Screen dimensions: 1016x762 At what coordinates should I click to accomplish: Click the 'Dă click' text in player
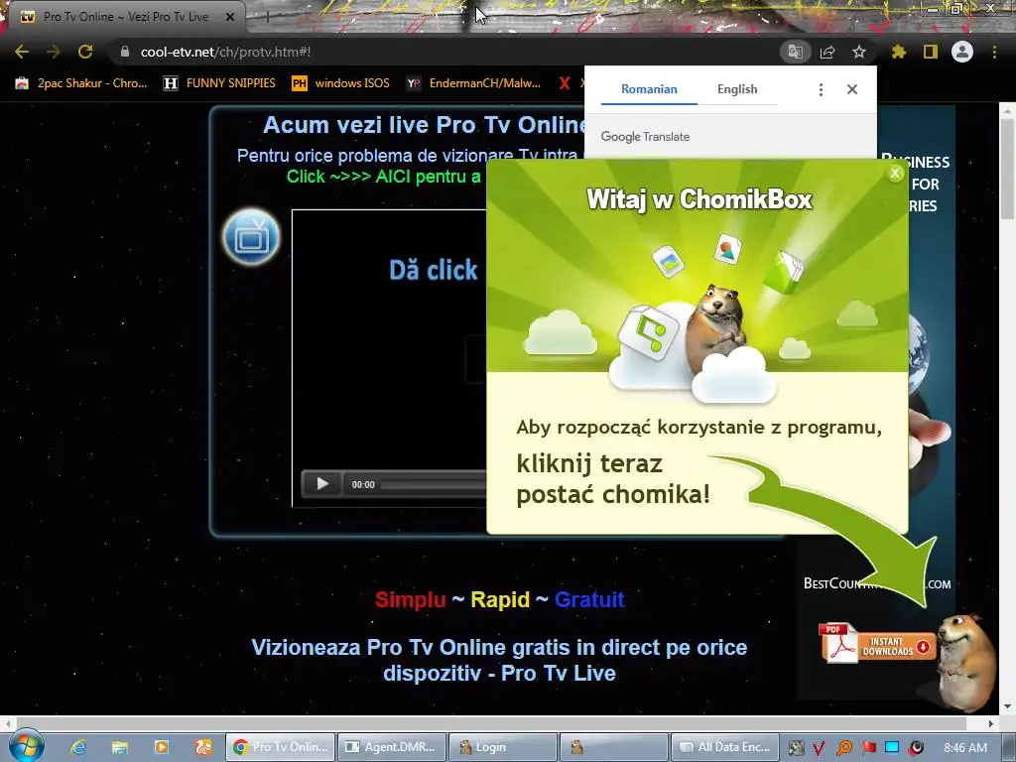tap(434, 270)
